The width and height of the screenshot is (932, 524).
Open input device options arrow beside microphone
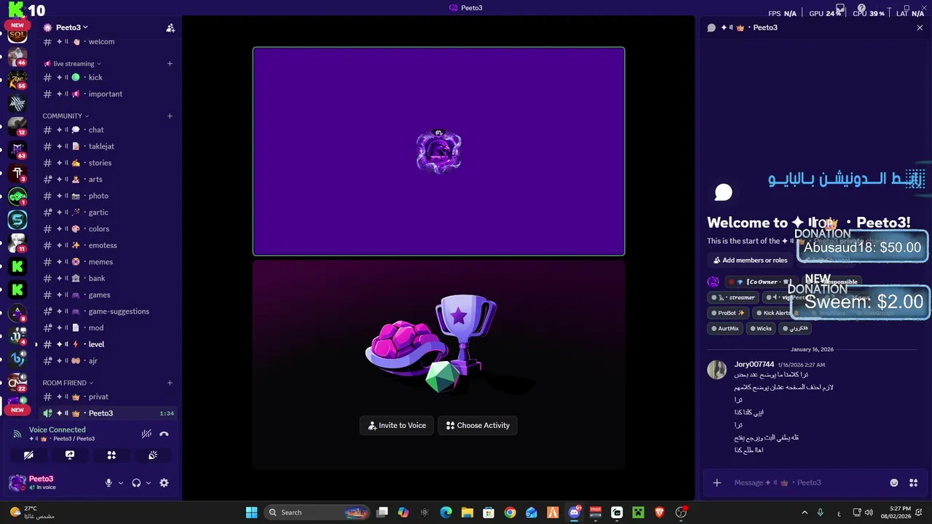pos(121,483)
